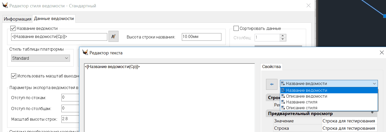Screen dimensions: 386x132
Task: Open the properties combo box showing Название ведомости
Action: tap(329, 84)
